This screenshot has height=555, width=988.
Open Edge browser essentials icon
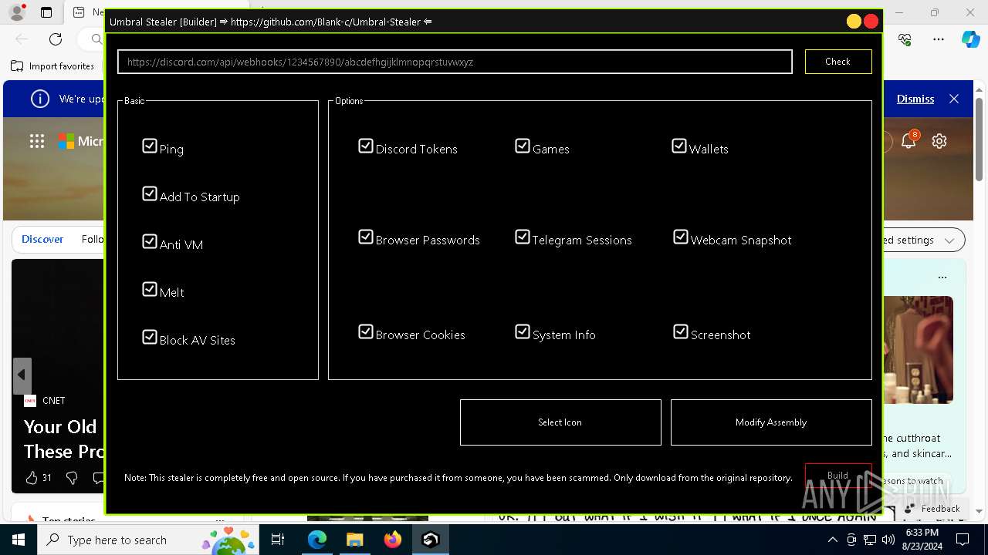(x=905, y=39)
